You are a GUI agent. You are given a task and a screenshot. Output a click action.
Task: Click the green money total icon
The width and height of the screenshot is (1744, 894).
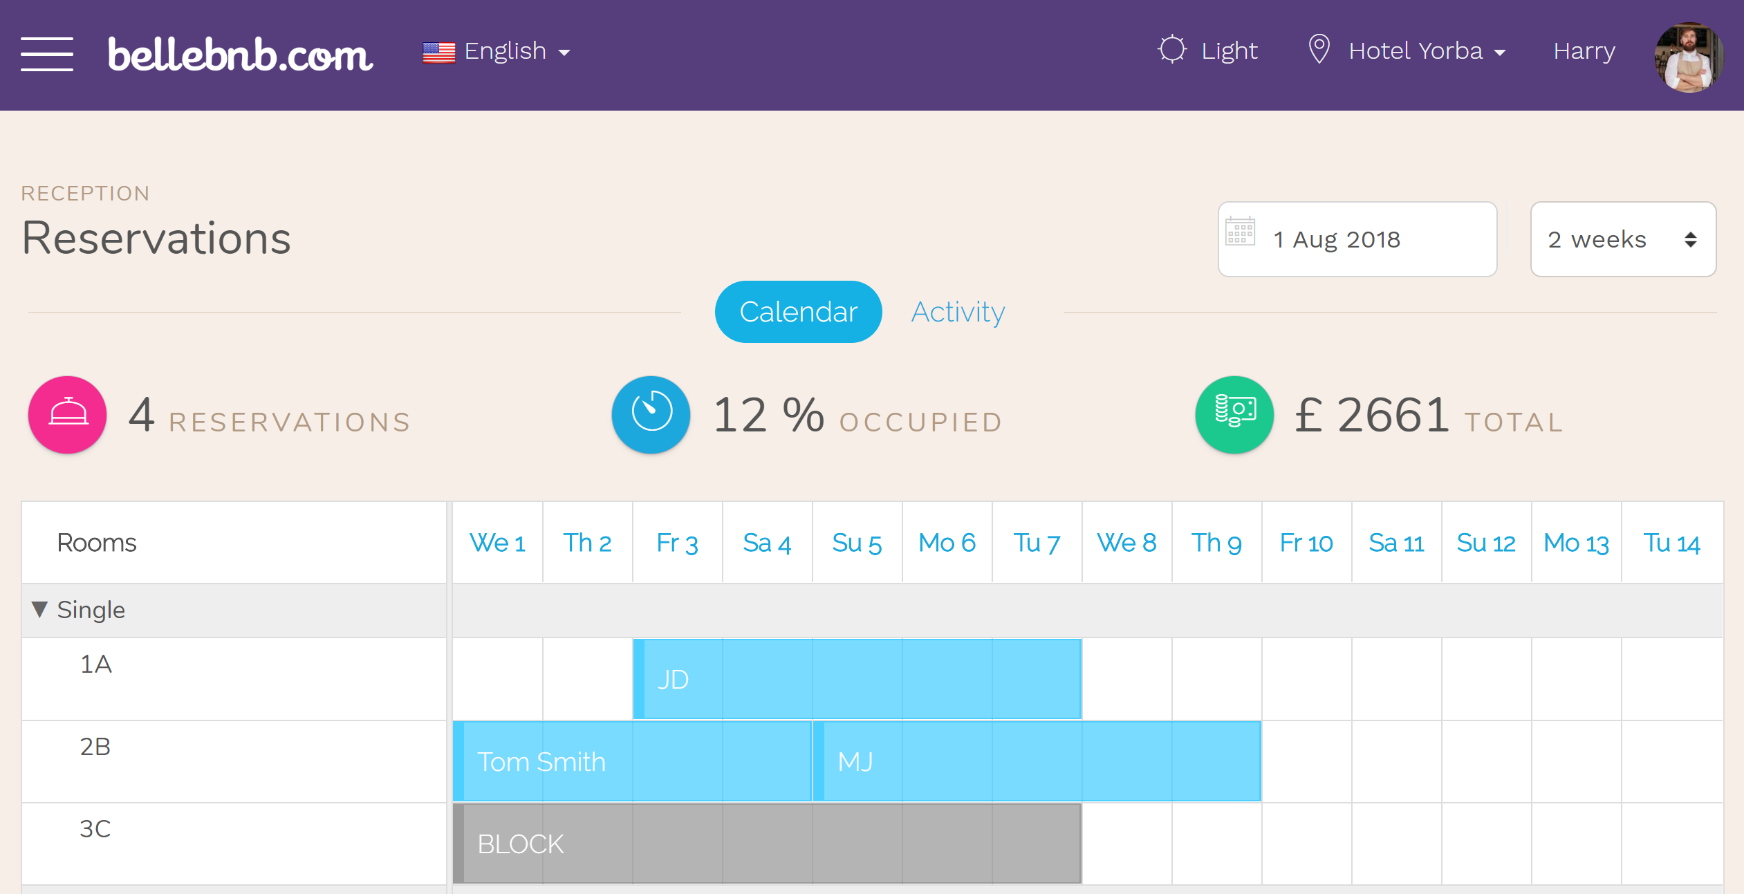[x=1234, y=415]
